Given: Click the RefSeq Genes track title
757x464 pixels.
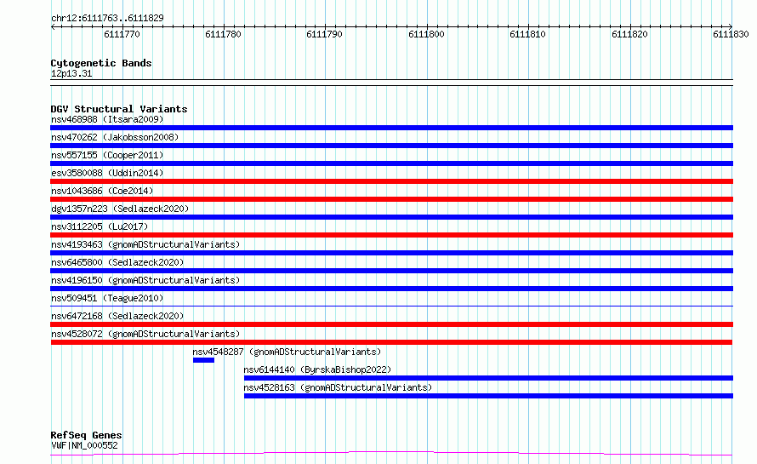Looking at the screenshot, I should pyautogui.click(x=86, y=435).
